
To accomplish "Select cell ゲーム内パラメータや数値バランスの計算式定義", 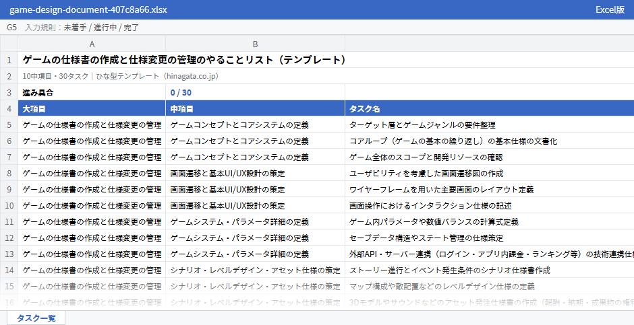I will click(489, 222).
